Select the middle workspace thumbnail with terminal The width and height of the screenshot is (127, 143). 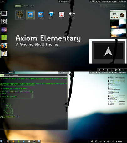pyautogui.click(x=118, y=24)
